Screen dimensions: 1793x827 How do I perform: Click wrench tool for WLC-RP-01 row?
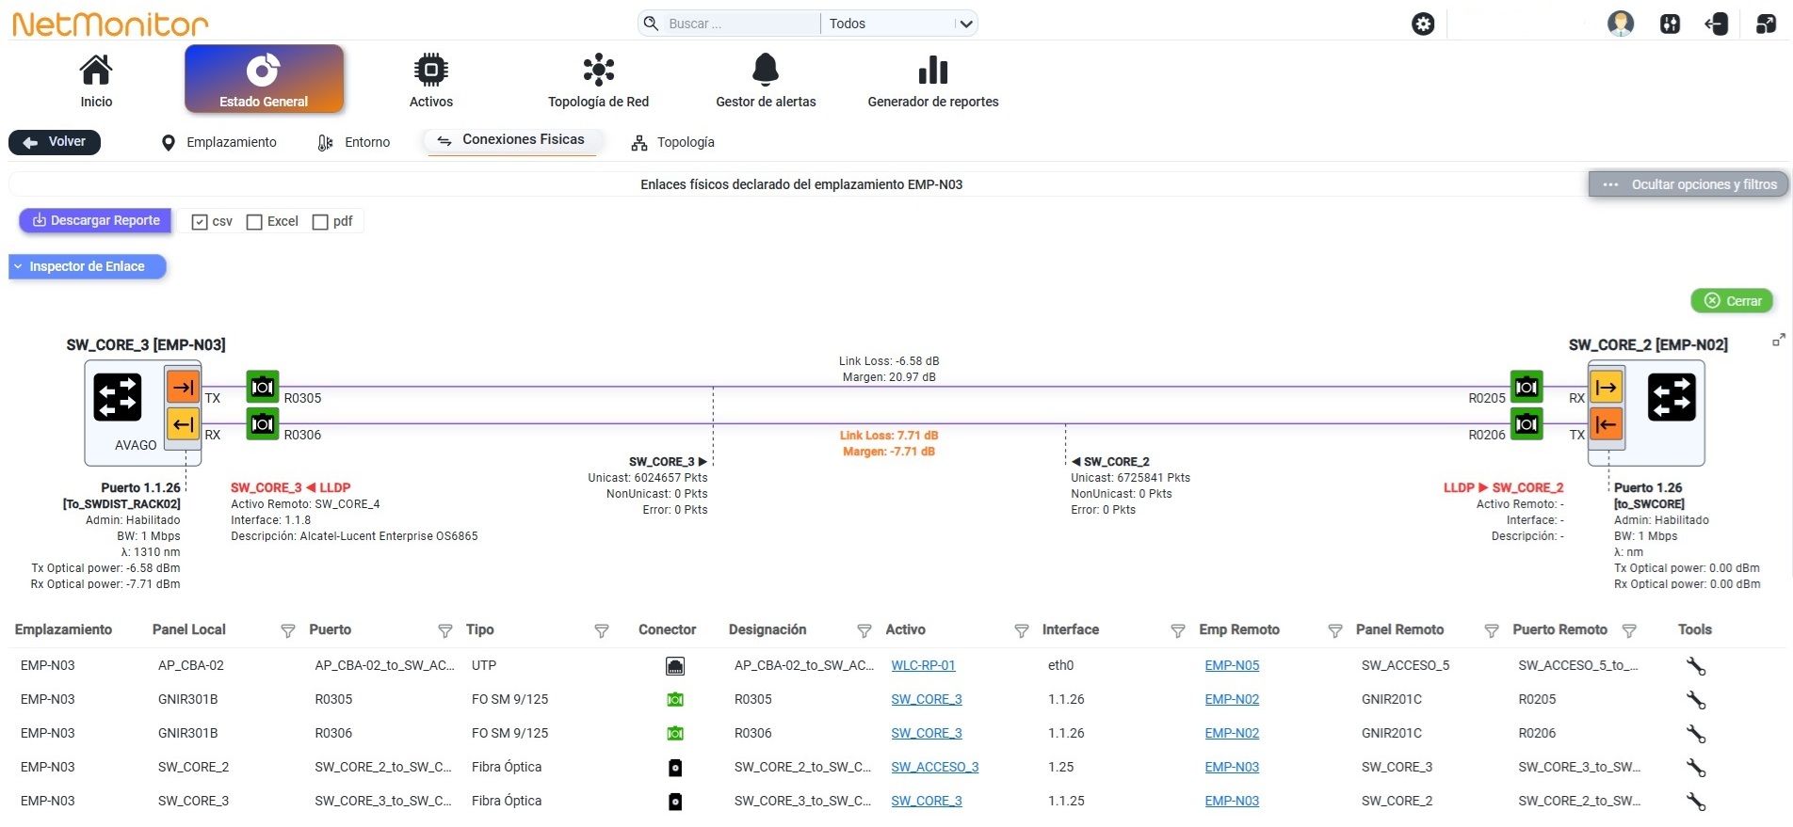[1695, 666]
